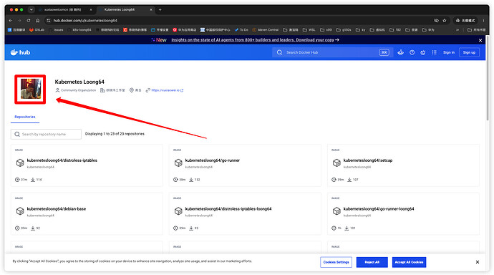This screenshot has height=275, width=494.
Task: Click the cube icon beside setcap
Action: (x=336, y=163)
